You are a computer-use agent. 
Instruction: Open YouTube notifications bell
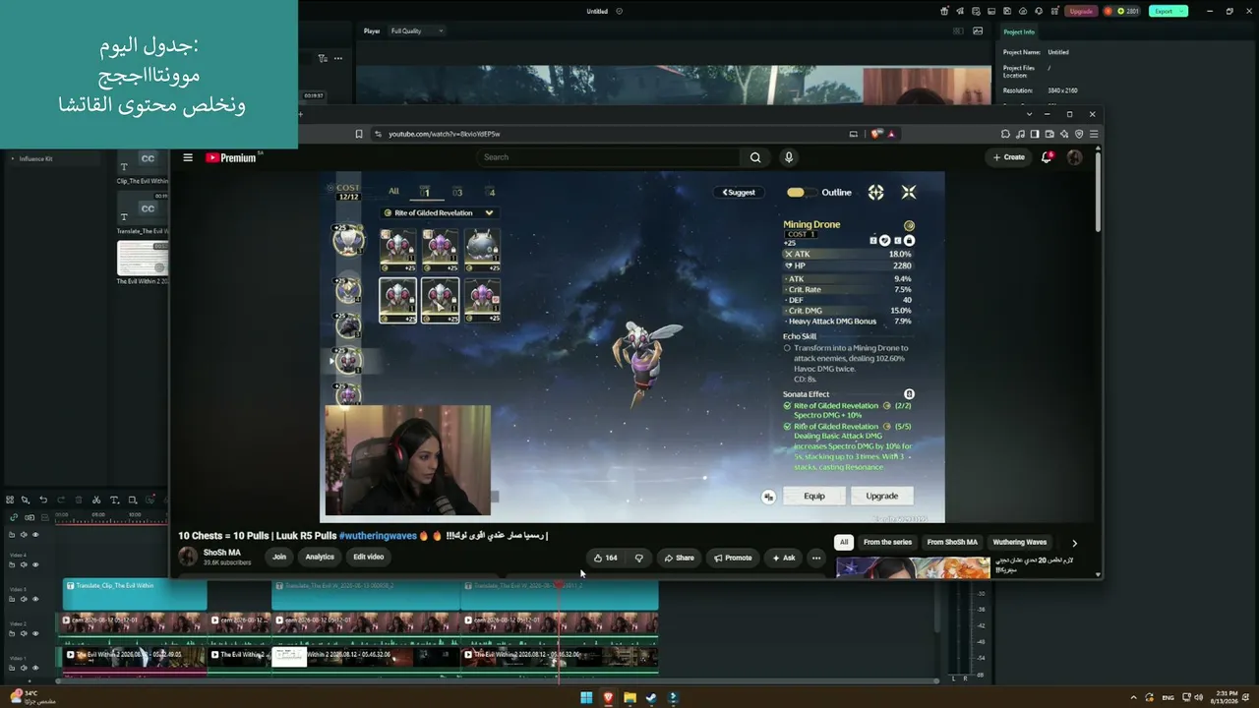1047,157
